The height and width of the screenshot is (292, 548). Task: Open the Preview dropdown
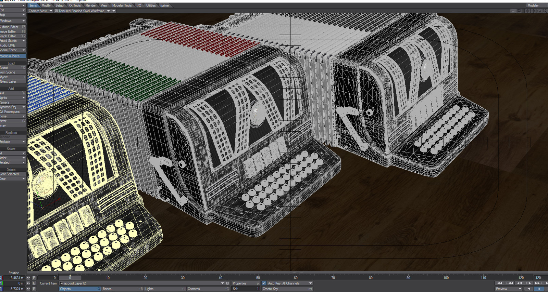(509, 289)
